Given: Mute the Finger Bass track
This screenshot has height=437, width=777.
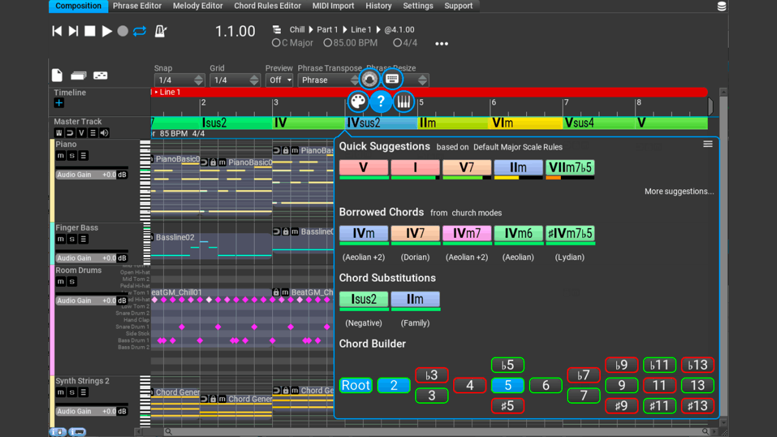Looking at the screenshot, I should coord(60,239).
